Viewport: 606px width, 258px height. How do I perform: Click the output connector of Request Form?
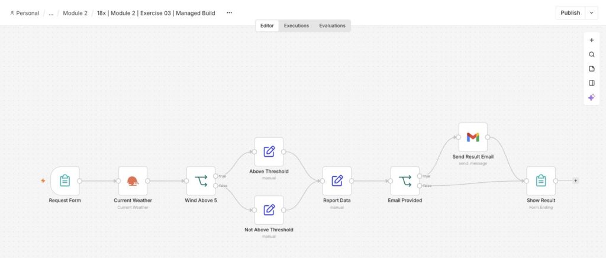[x=79, y=180]
